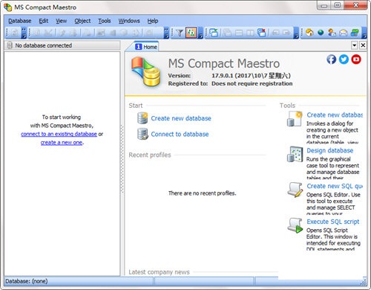Click Create new database link in Tools column
The width and height of the screenshot is (371, 290).
(x=335, y=115)
